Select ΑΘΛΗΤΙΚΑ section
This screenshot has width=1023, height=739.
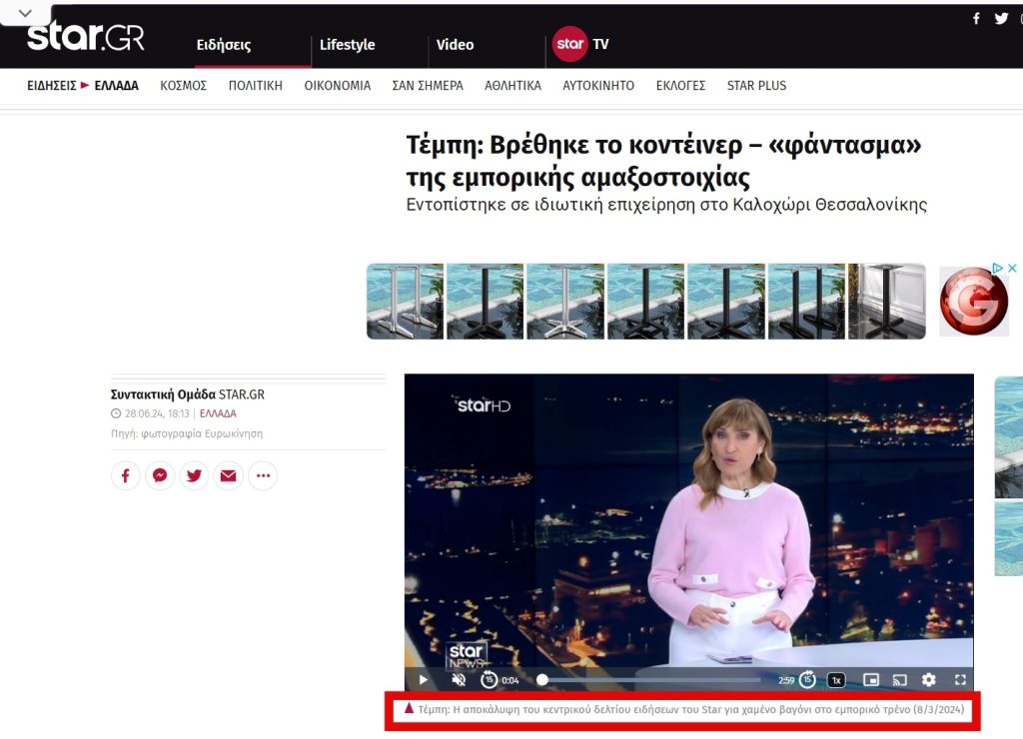coord(512,86)
